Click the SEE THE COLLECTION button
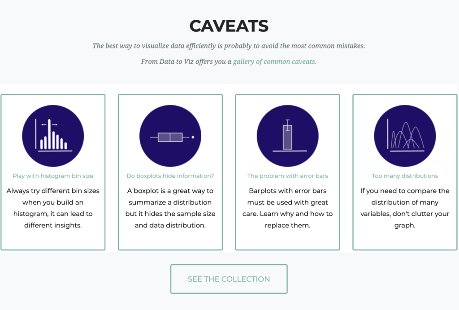 pos(229,279)
